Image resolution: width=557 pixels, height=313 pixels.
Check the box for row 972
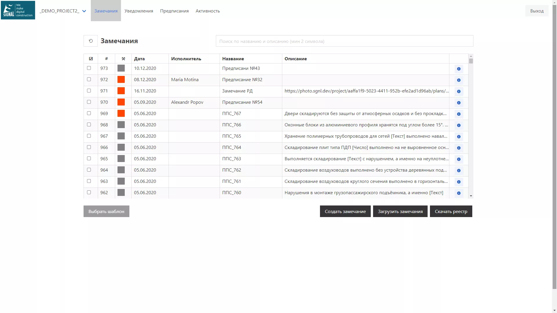pyautogui.click(x=89, y=79)
